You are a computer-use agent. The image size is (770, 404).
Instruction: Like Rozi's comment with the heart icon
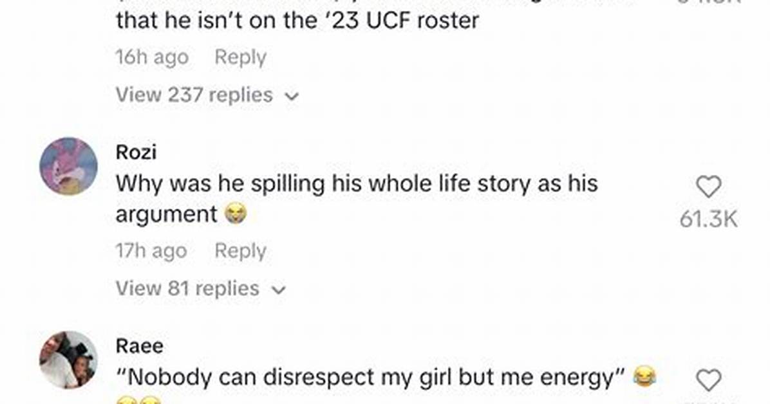(709, 187)
